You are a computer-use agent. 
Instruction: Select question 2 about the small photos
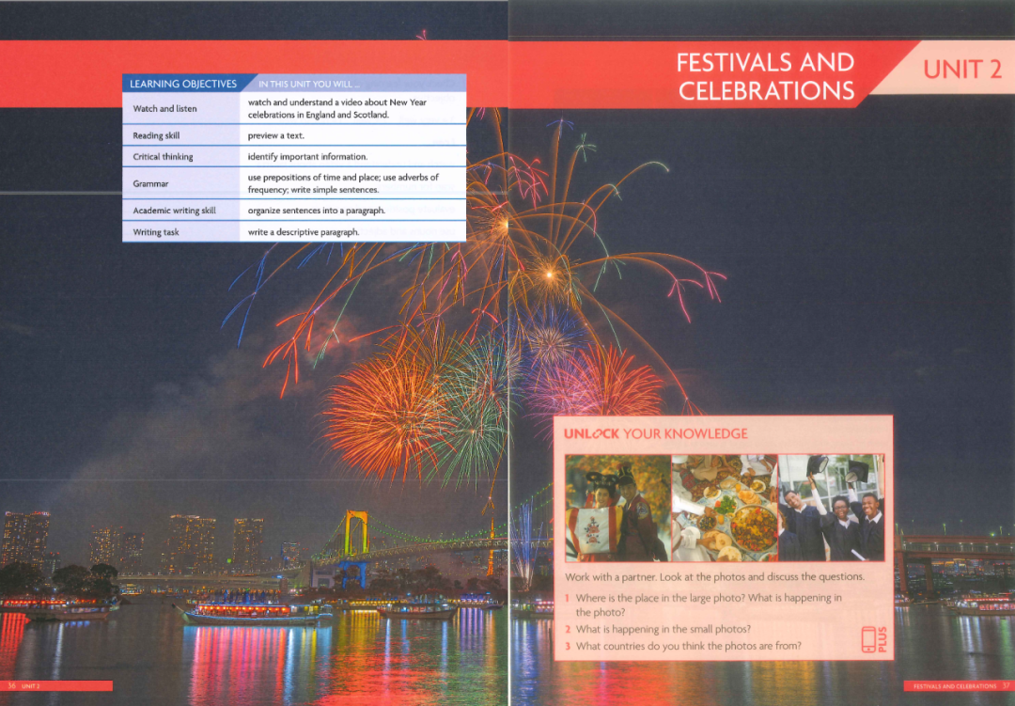pos(658,629)
